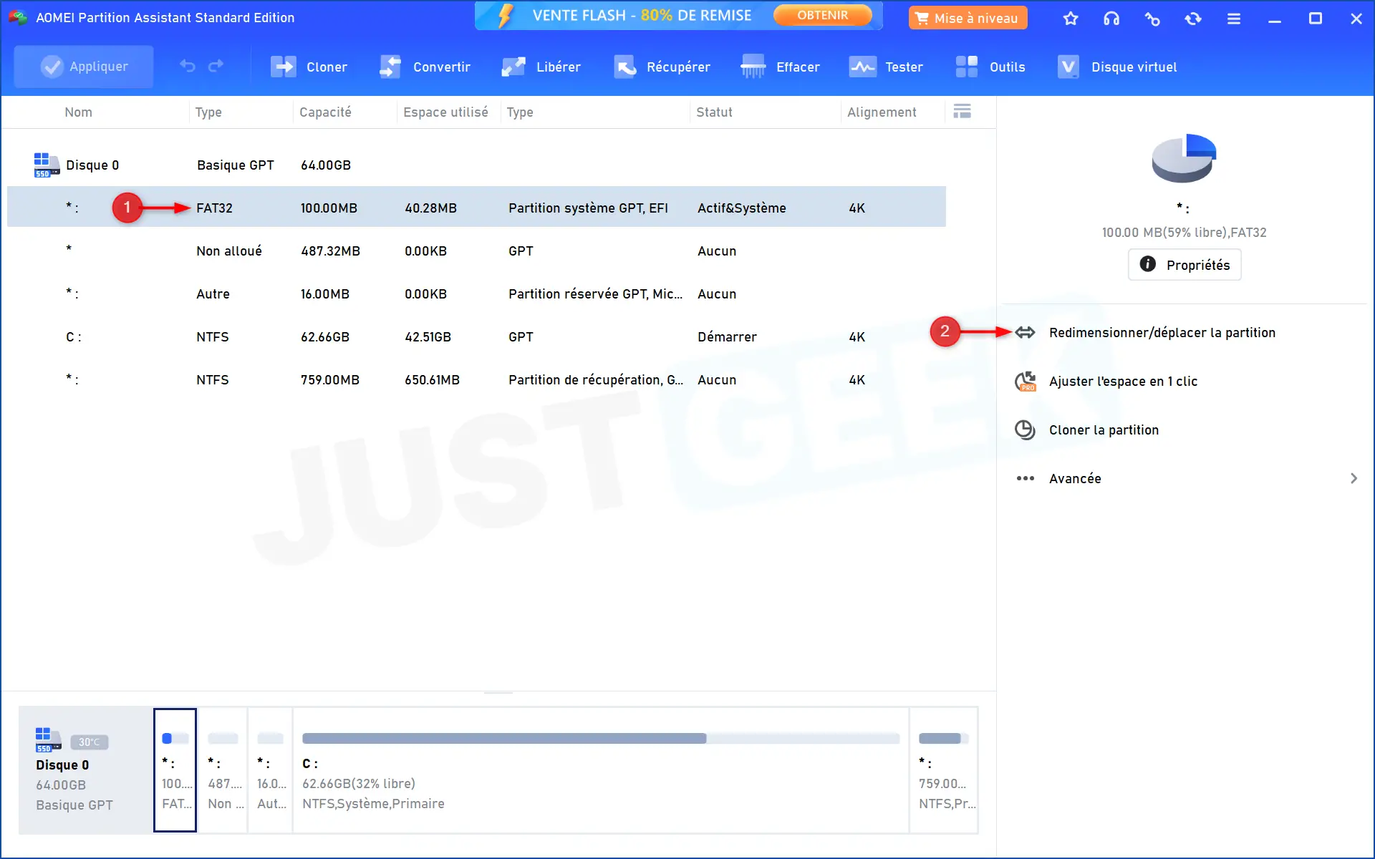Click the Cloner toolbar icon
The height and width of the screenshot is (859, 1375).
coord(284,67)
